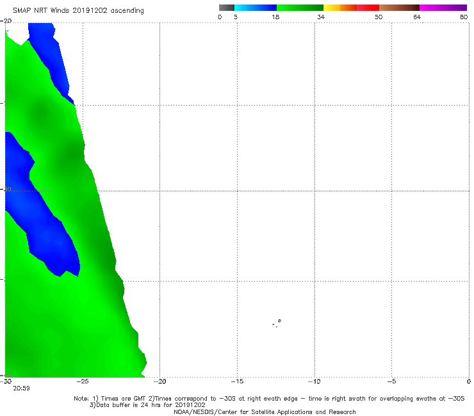Click the magenta-purple 64–80 color bar segment
The image size is (474, 416).
(x=443, y=8)
